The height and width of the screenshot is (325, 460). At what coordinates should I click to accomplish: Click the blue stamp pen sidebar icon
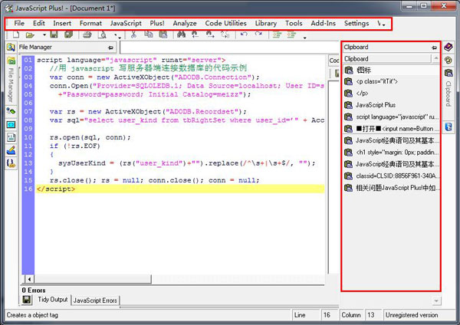point(11,150)
